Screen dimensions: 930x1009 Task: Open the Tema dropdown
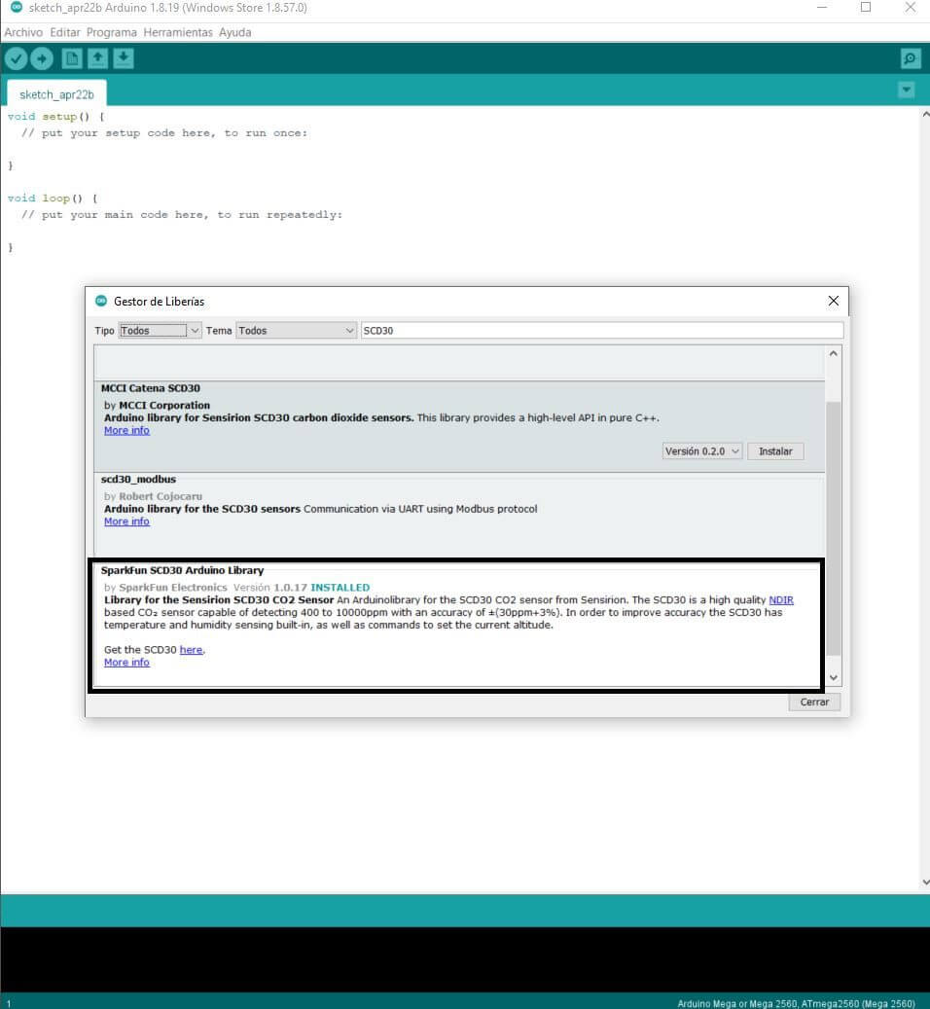297,331
